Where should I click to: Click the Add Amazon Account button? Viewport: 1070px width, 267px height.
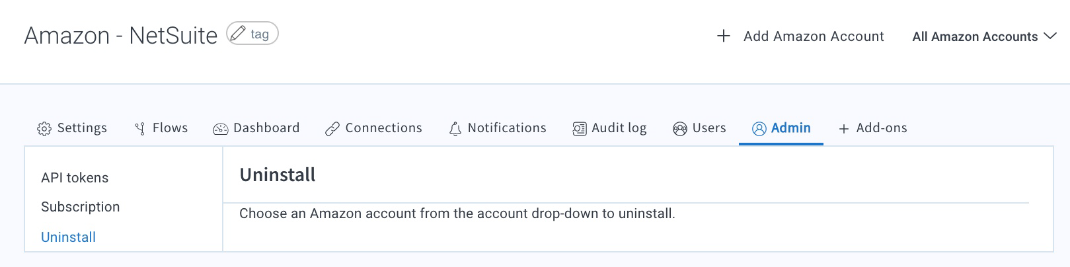click(x=800, y=36)
